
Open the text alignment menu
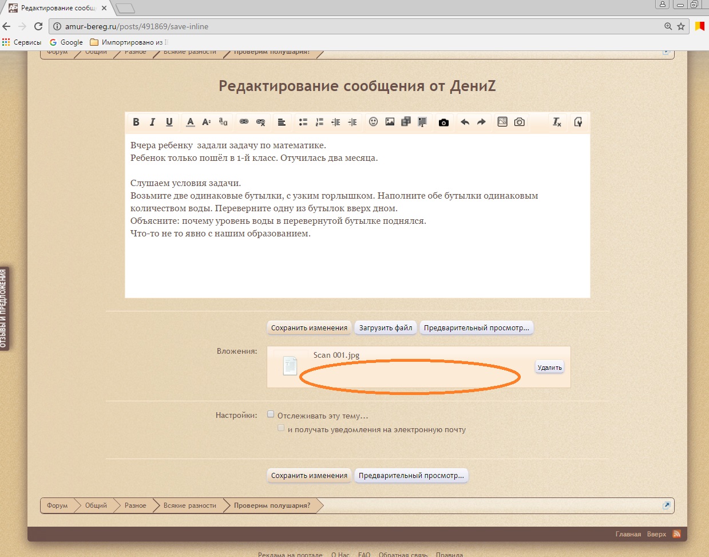tap(282, 122)
